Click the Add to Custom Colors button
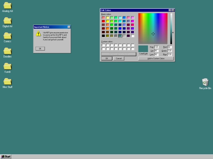213x159 pixels. tap(156, 58)
